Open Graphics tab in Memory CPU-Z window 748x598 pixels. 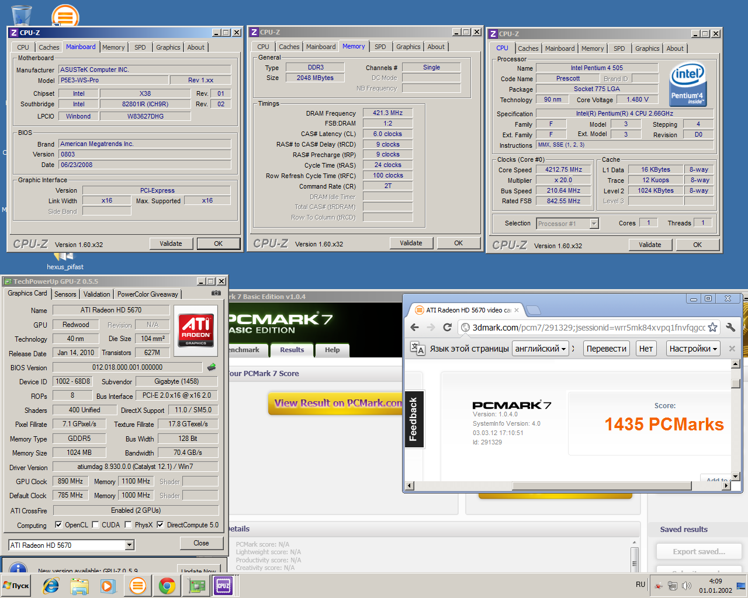coord(408,47)
